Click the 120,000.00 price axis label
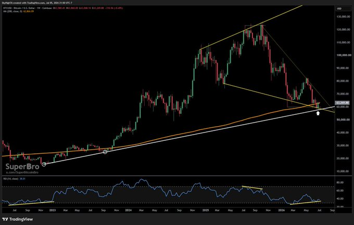The height and width of the screenshot is (225, 354). tap(344, 30)
